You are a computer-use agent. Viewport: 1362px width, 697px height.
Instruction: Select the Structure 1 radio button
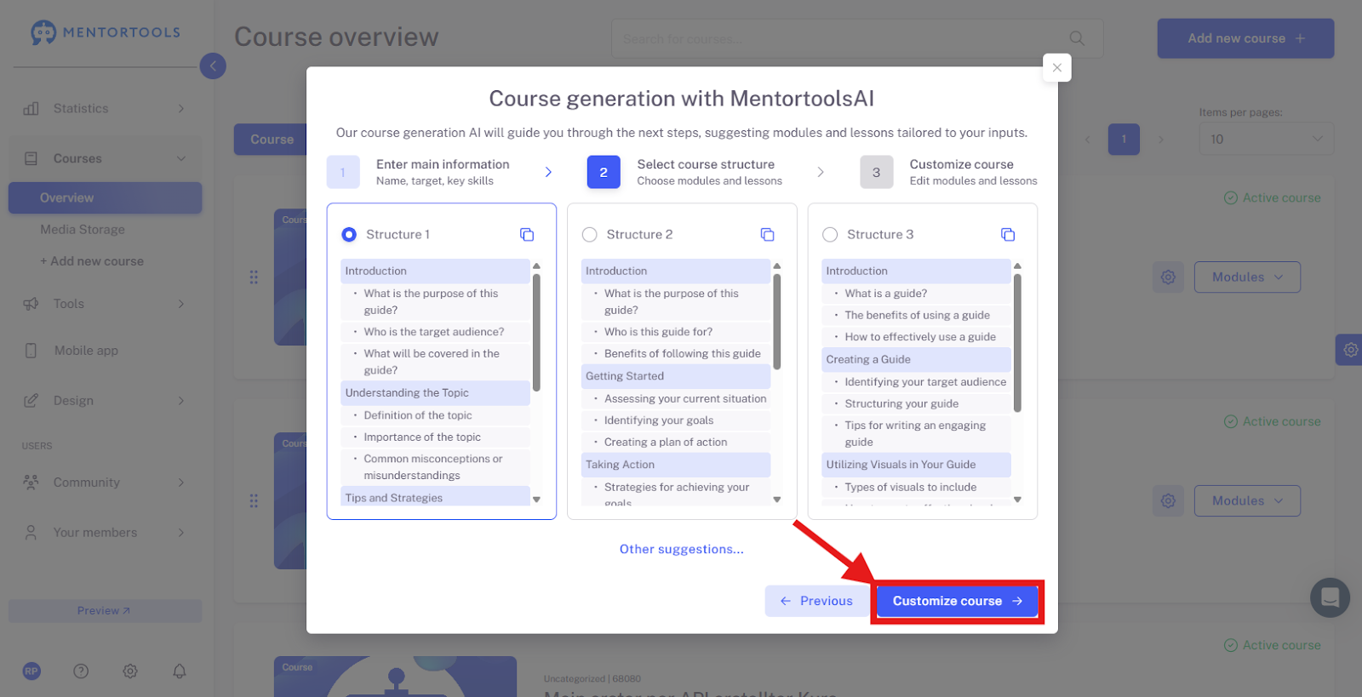(x=349, y=234)
